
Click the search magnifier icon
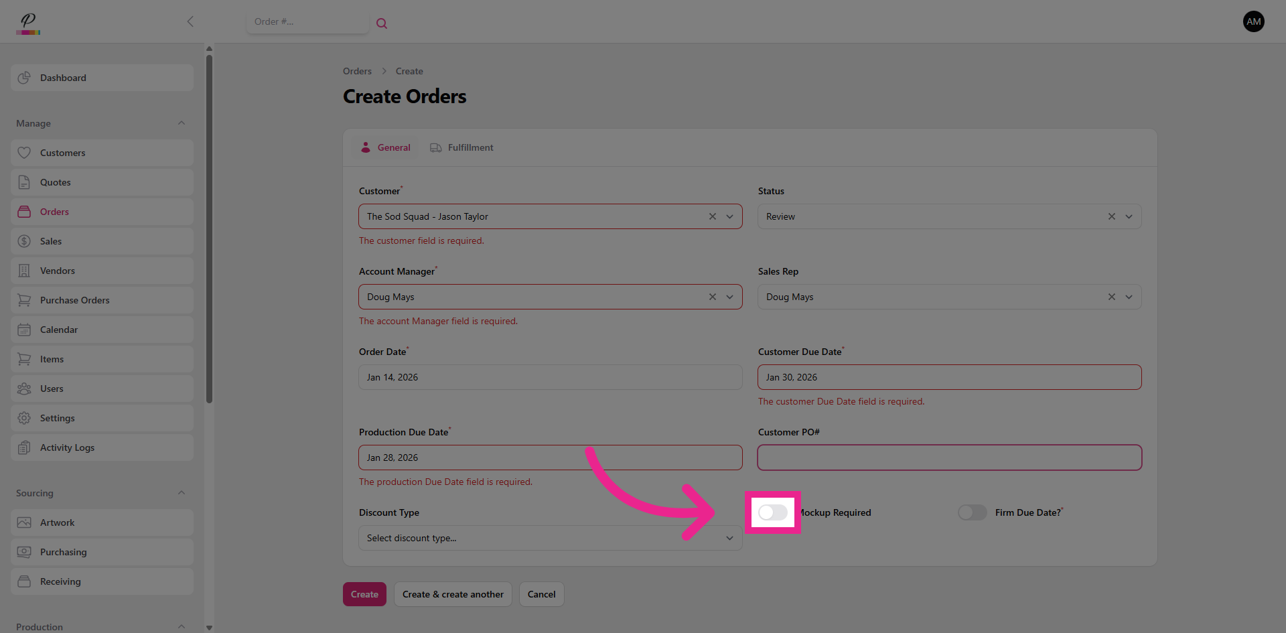[382, 23]
